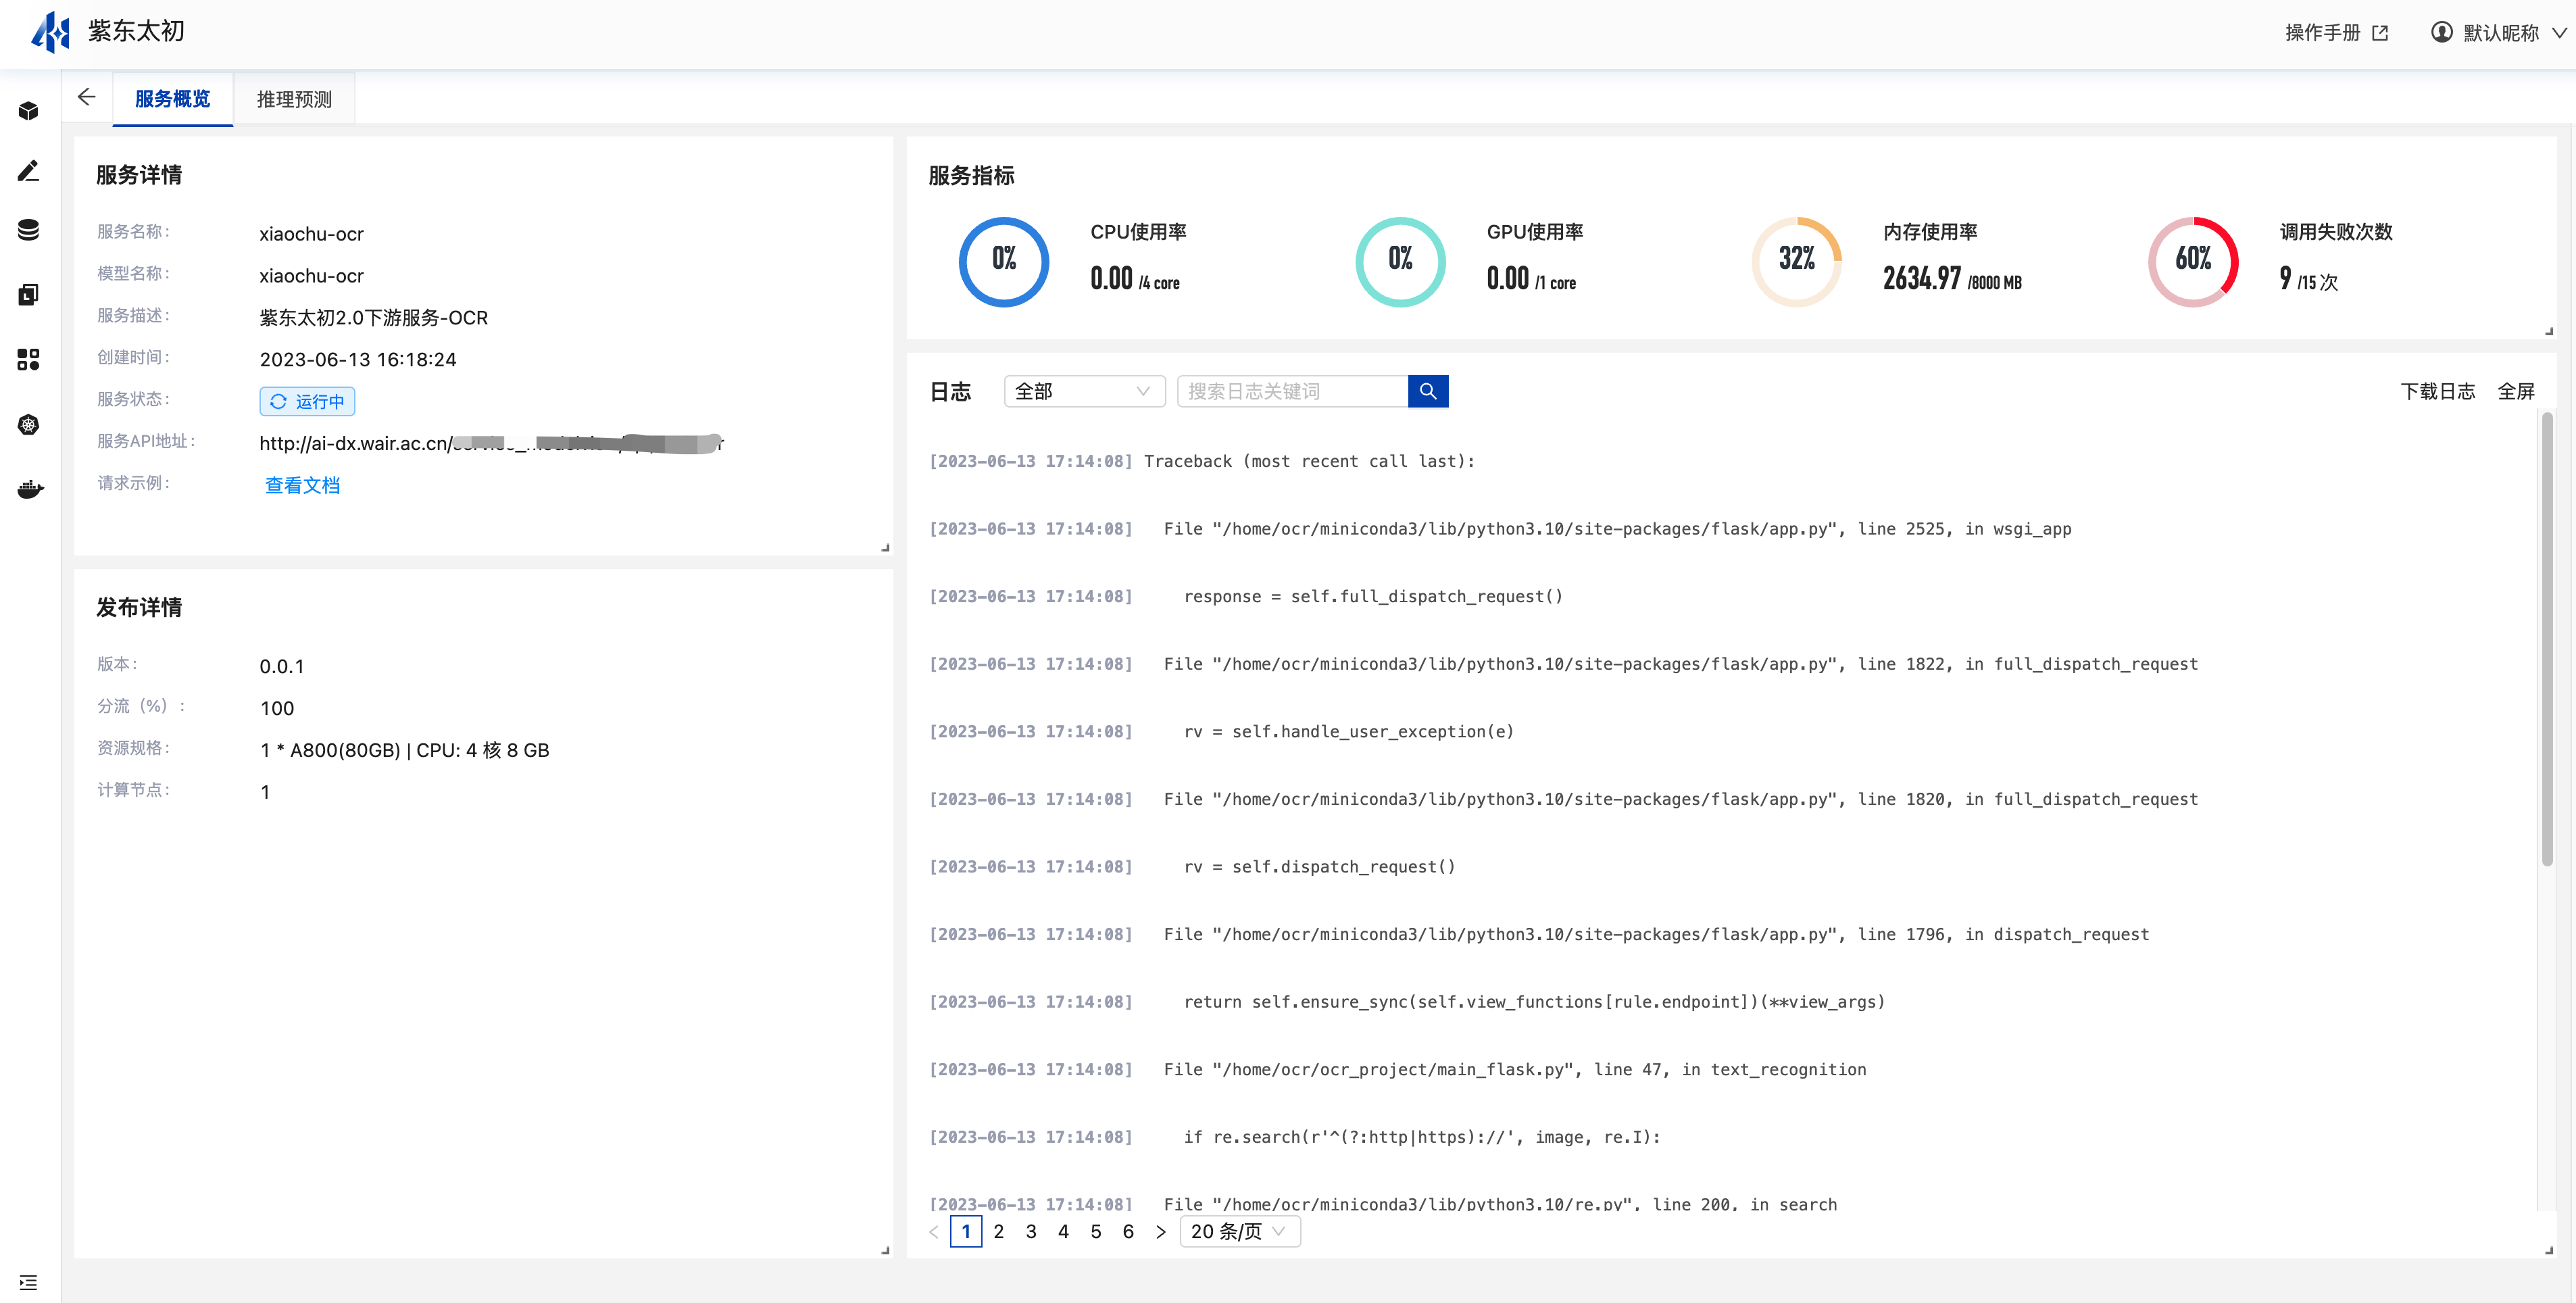
Task: Click the description 紫东太初2.0下游服务-OCR
Action: [374, 317]
